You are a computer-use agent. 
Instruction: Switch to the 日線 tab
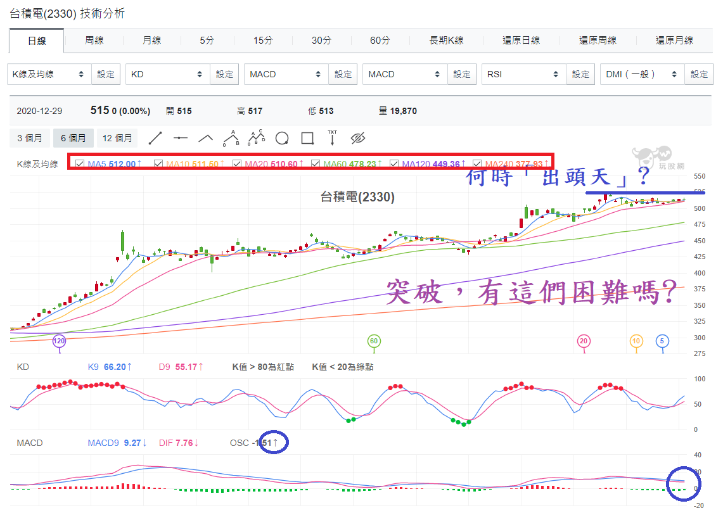(x=37, y=41)
